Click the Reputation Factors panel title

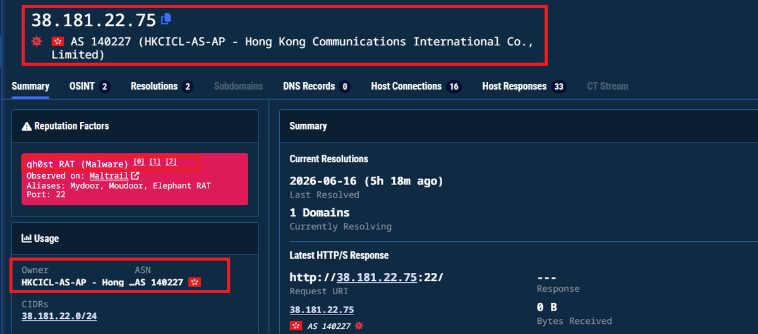(x=71, y=126)
